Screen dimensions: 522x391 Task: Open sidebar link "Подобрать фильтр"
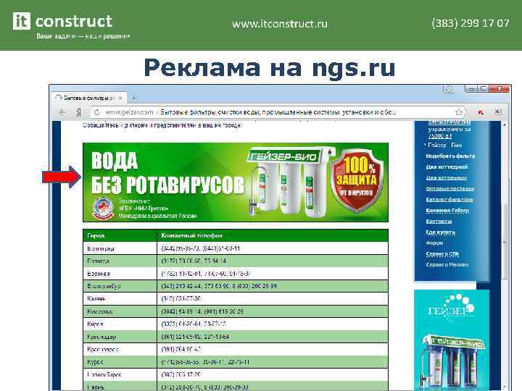click(x=450, y=156)
